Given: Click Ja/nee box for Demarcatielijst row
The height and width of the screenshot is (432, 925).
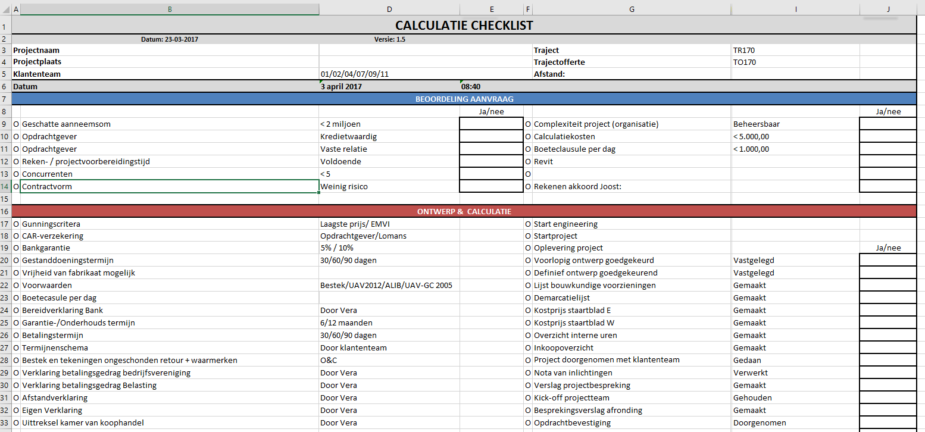Looking at the screenshot, I should tap(887, 298).
